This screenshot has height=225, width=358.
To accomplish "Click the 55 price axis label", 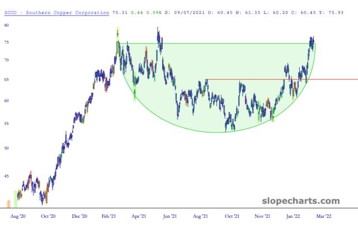I will [6, 124].
